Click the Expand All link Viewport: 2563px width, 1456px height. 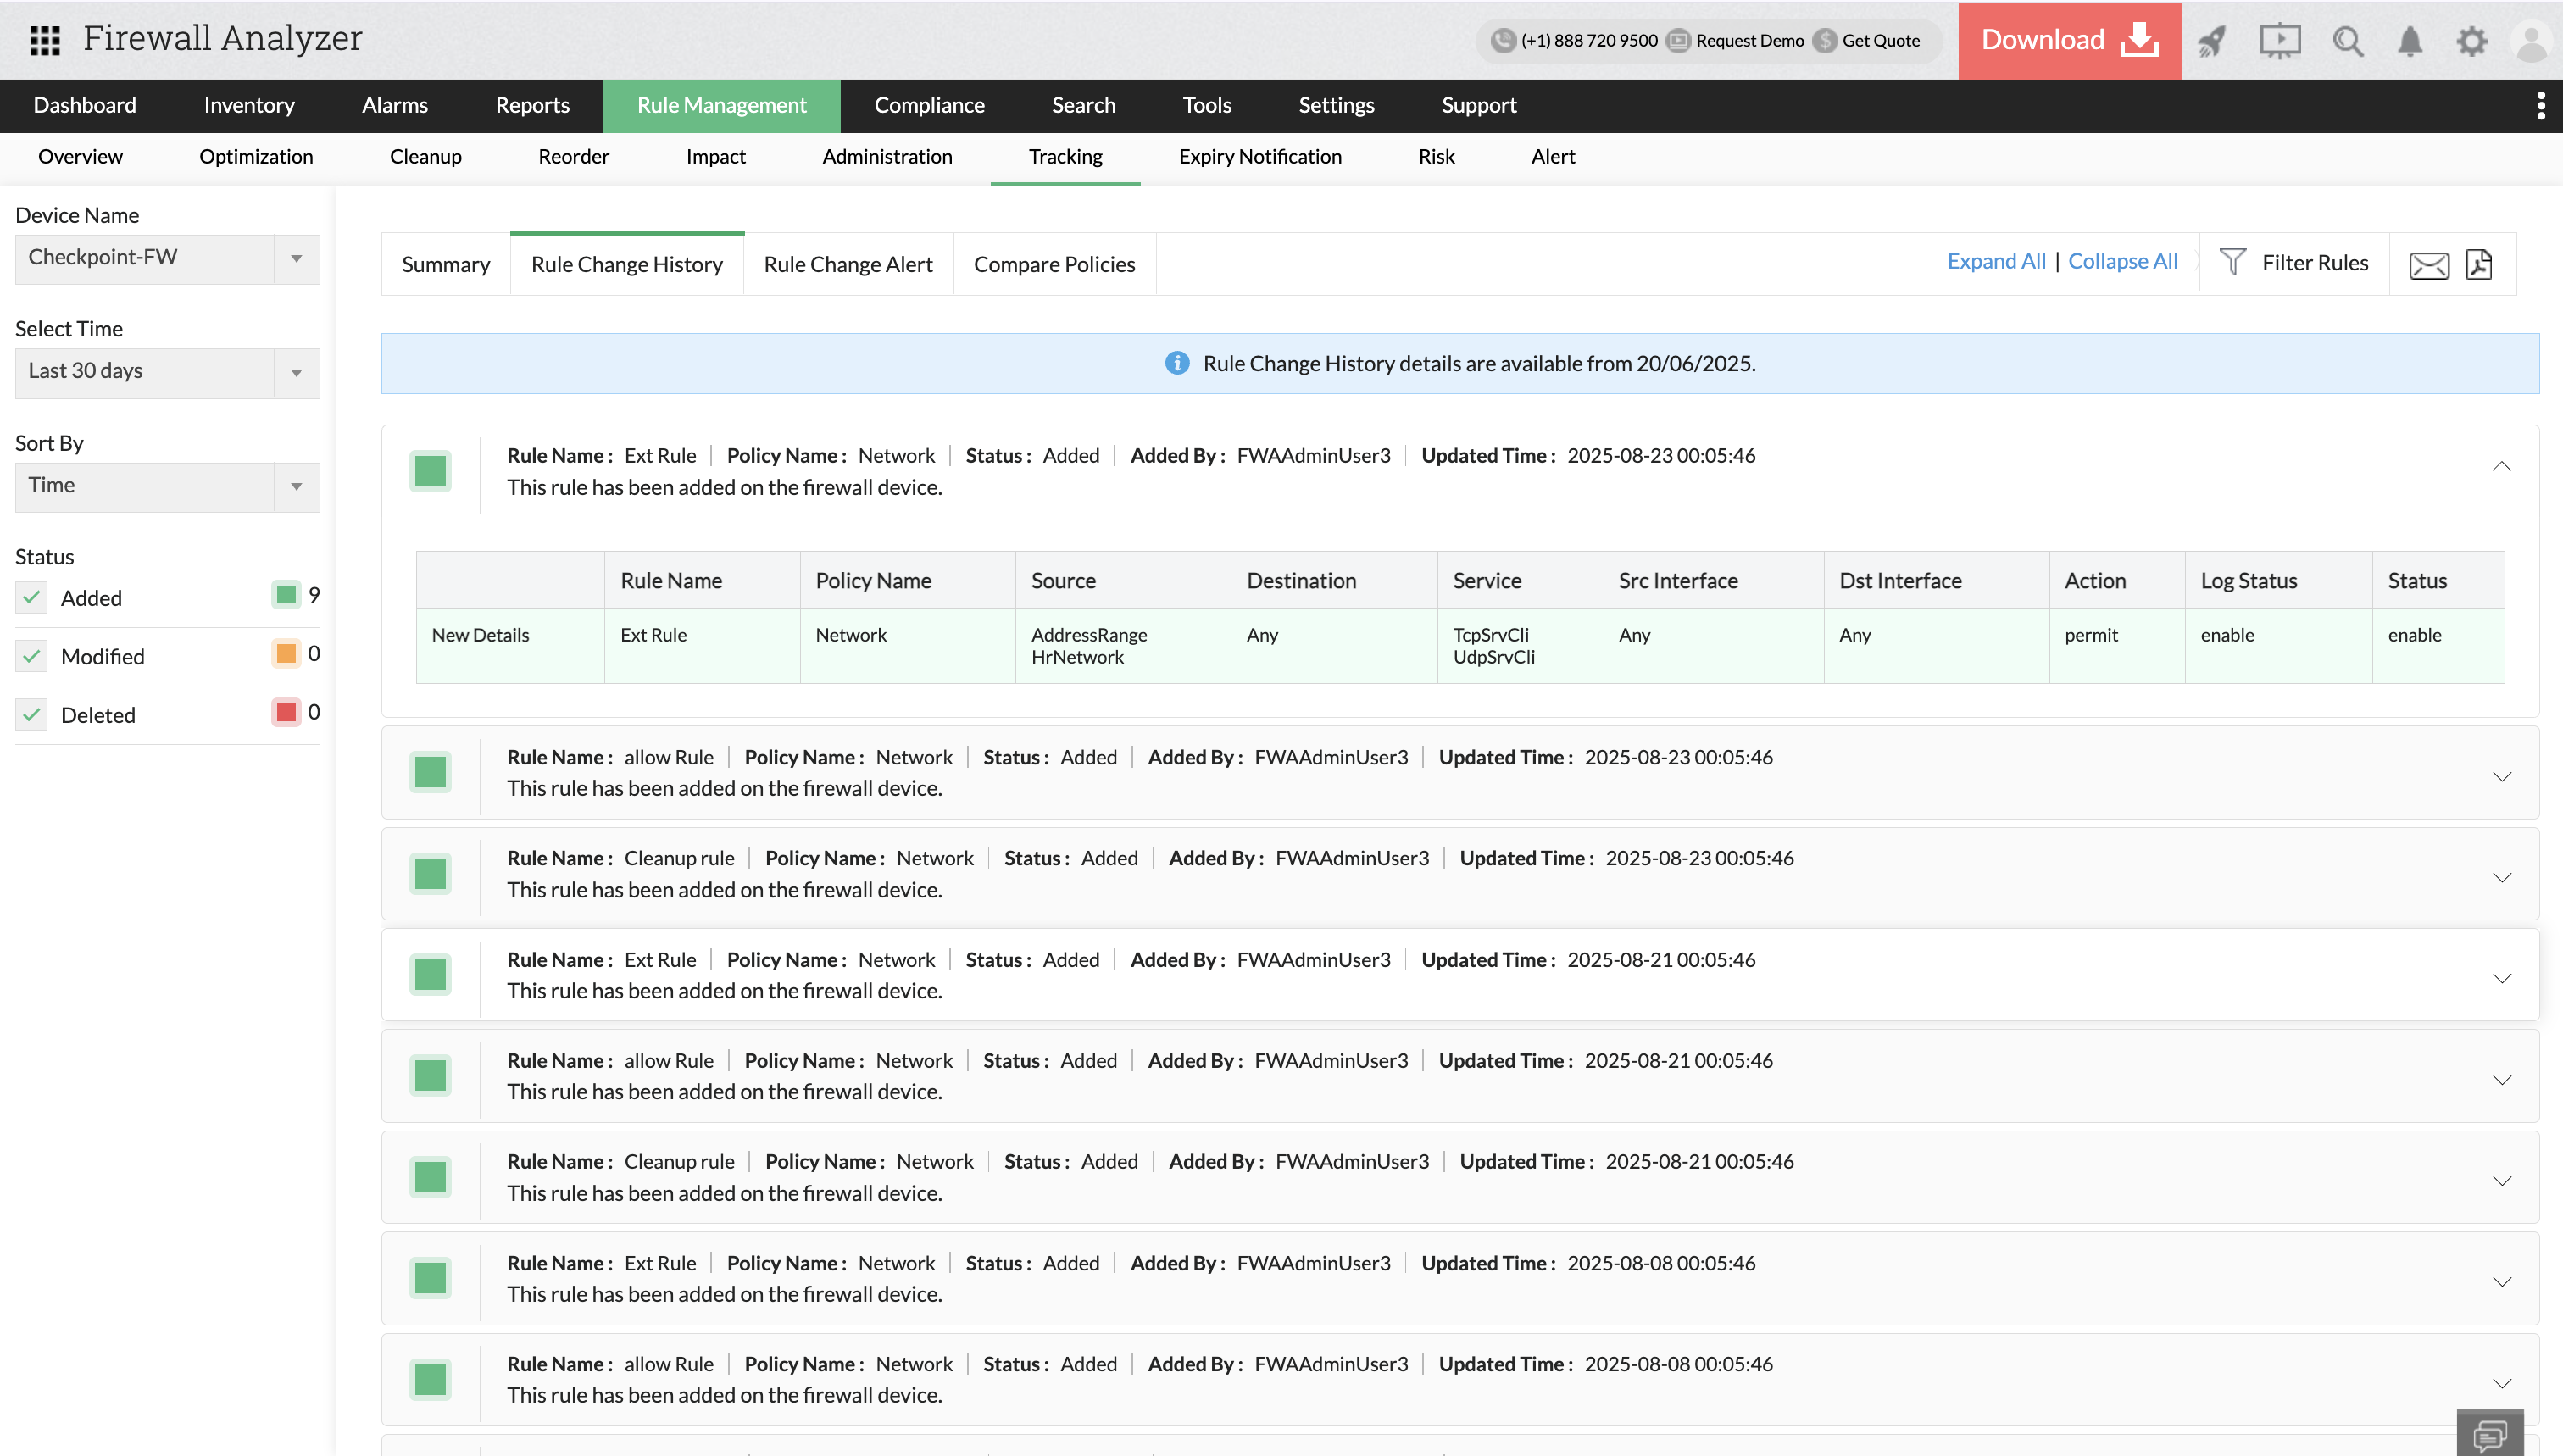(x=1995, y=261)
